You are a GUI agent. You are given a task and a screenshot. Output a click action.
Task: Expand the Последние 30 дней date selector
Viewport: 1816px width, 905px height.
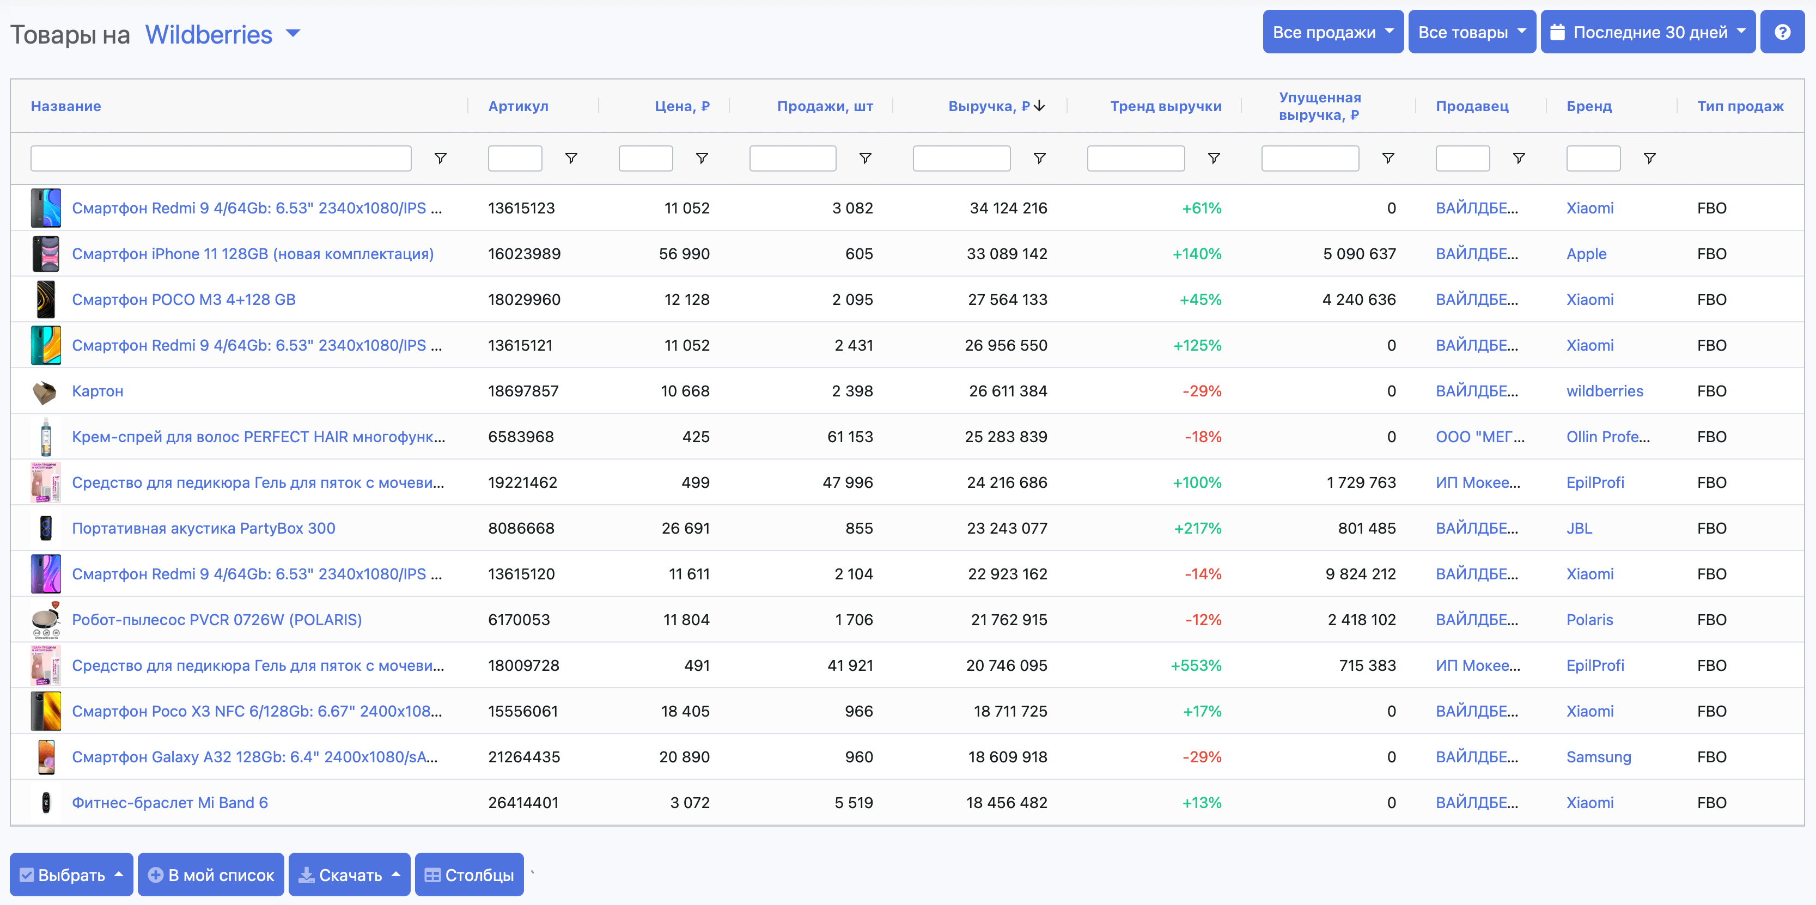tap(1648, 31)
